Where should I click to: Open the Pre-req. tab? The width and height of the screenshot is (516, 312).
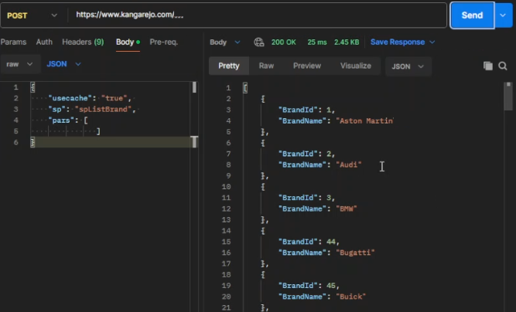coord(163,42)
